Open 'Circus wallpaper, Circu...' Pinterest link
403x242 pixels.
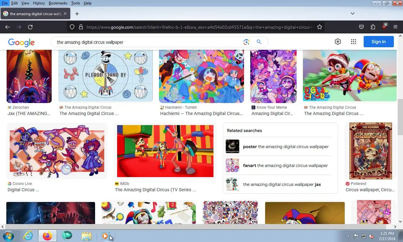click(370, 190)
